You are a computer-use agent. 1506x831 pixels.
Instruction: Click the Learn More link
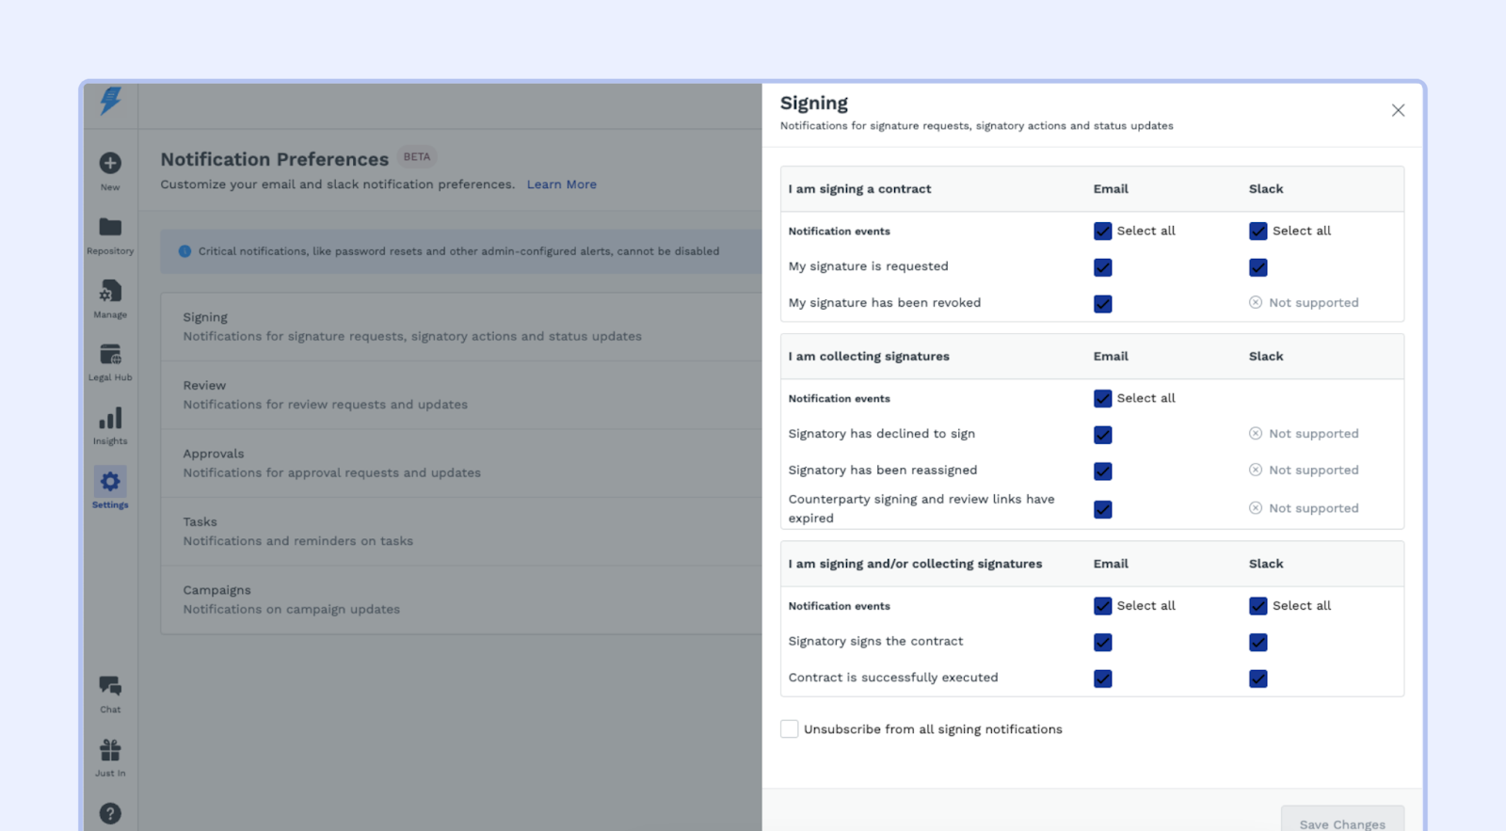coord(562,184)
